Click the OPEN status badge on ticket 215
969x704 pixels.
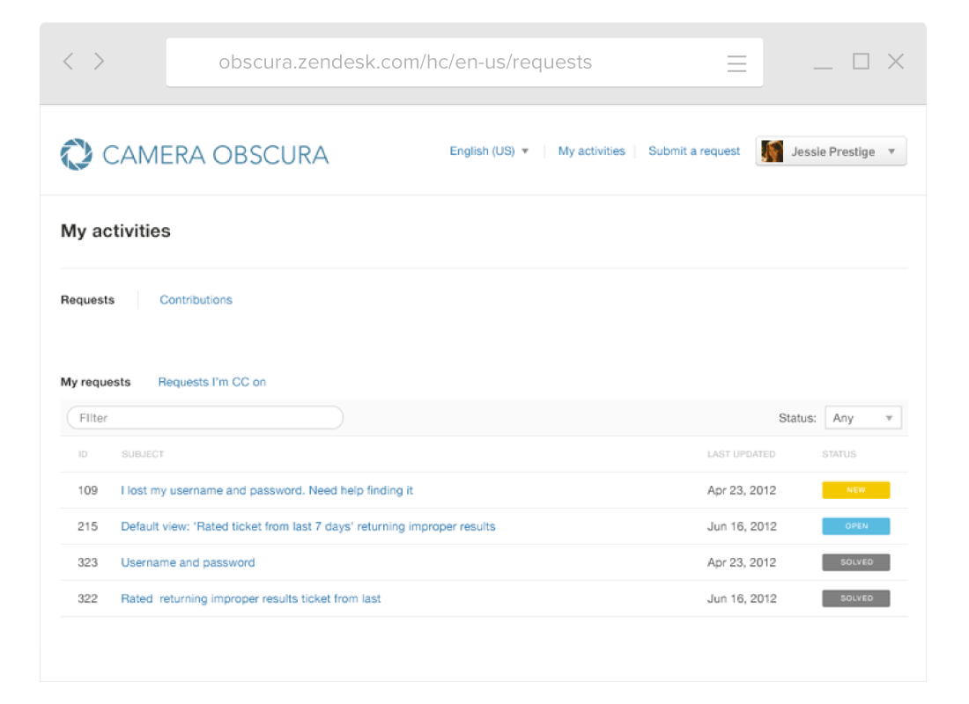[855, 526]
